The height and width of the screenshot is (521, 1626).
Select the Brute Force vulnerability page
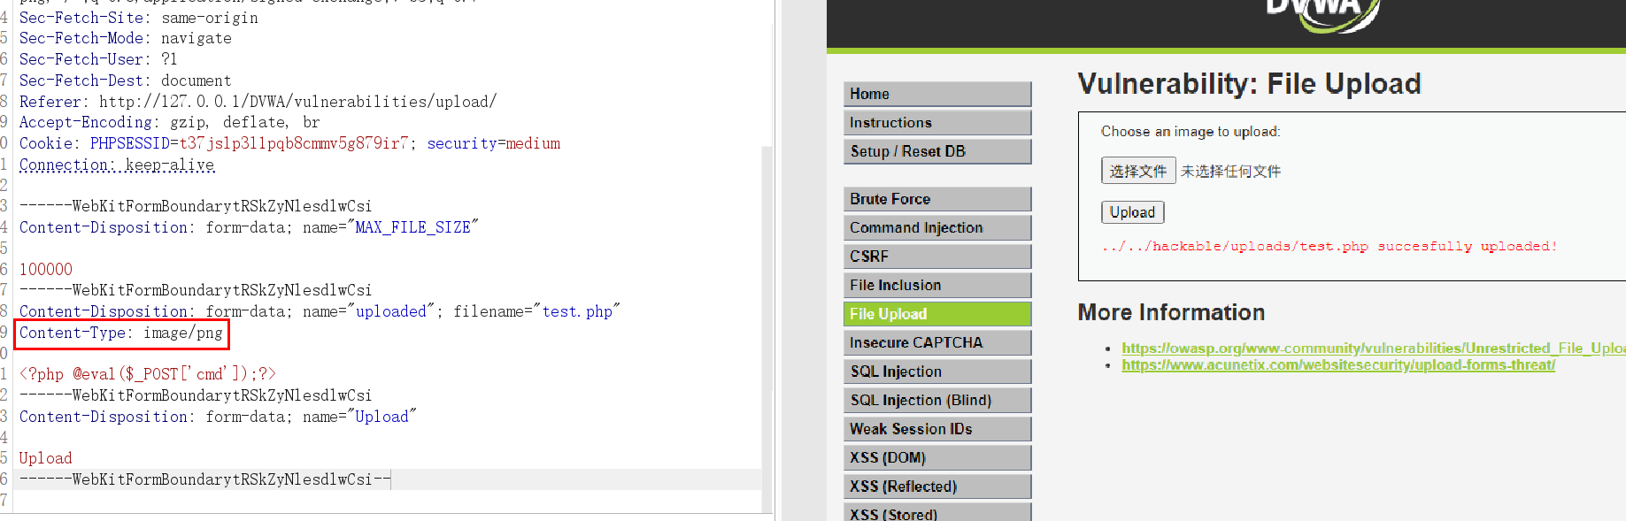[x=937, y=199]
